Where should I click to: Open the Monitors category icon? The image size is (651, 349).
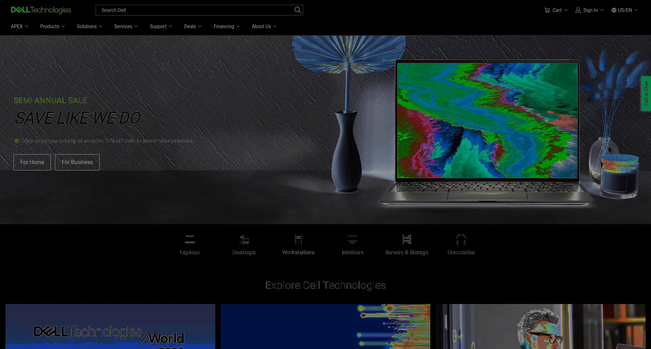point(353,239)
